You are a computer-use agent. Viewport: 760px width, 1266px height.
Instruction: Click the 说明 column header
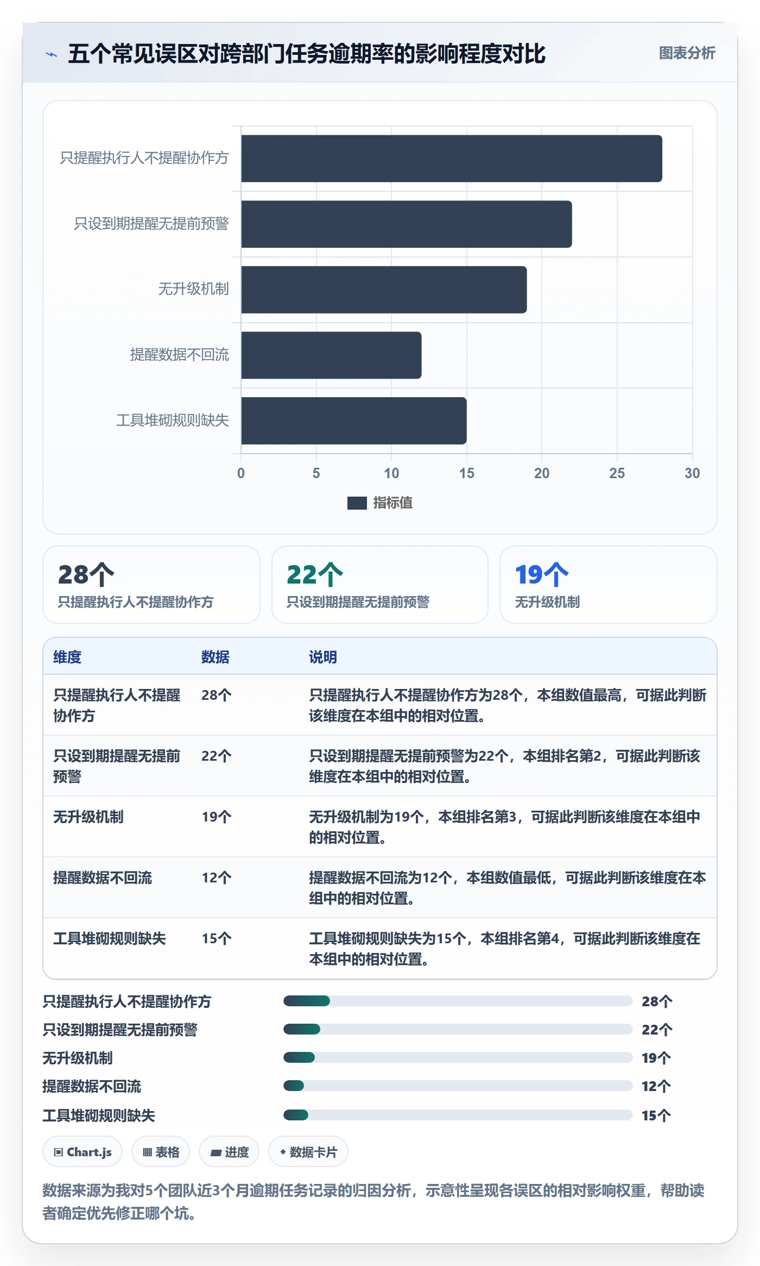(x=323, y=657)
